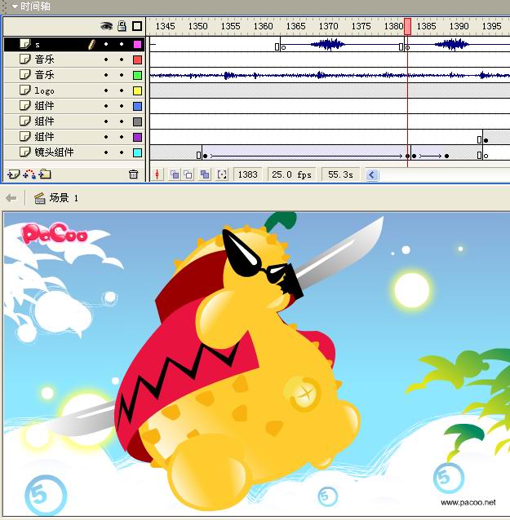The height and width of the screenshot is (520, 510).
Task: Collapse the 时间轴 timeline panel triangle
Action: (14, 7)
